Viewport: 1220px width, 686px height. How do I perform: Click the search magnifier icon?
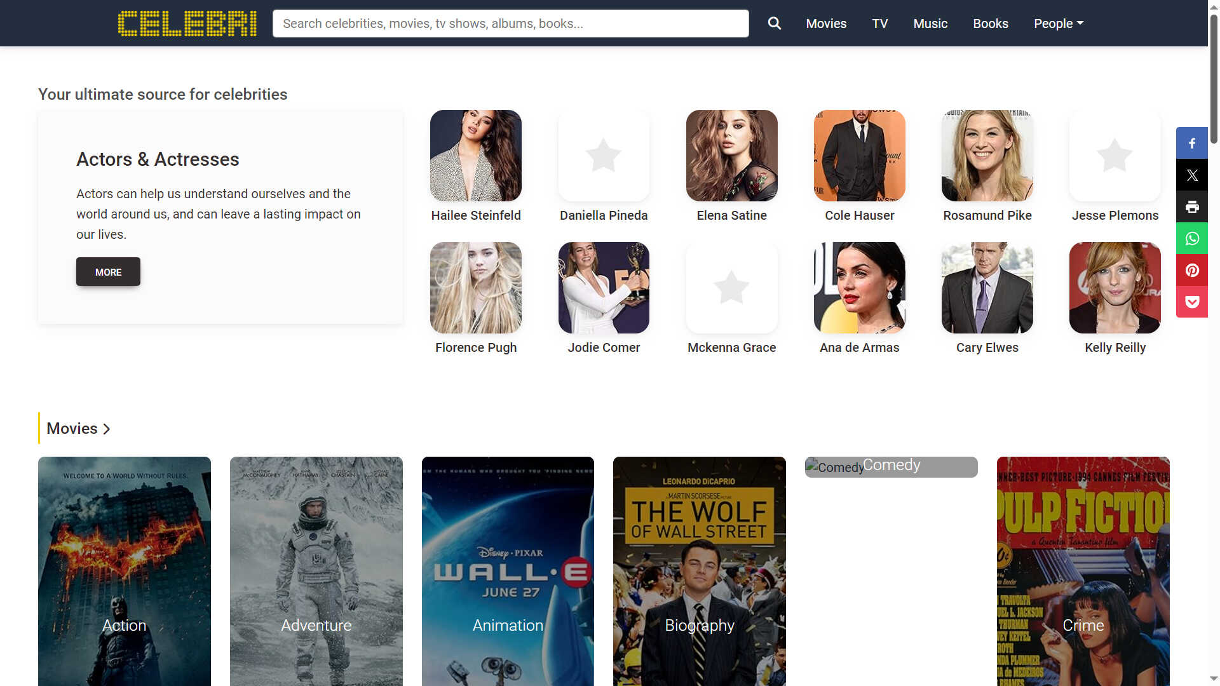point(774,24)
